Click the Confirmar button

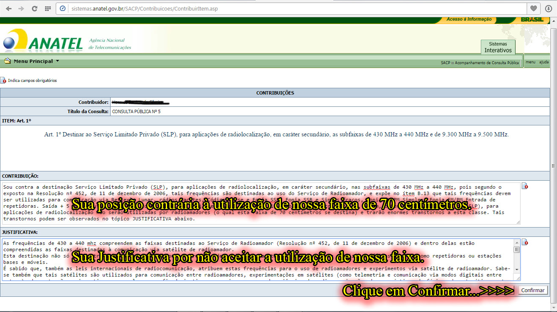click(x=533, y=290)
